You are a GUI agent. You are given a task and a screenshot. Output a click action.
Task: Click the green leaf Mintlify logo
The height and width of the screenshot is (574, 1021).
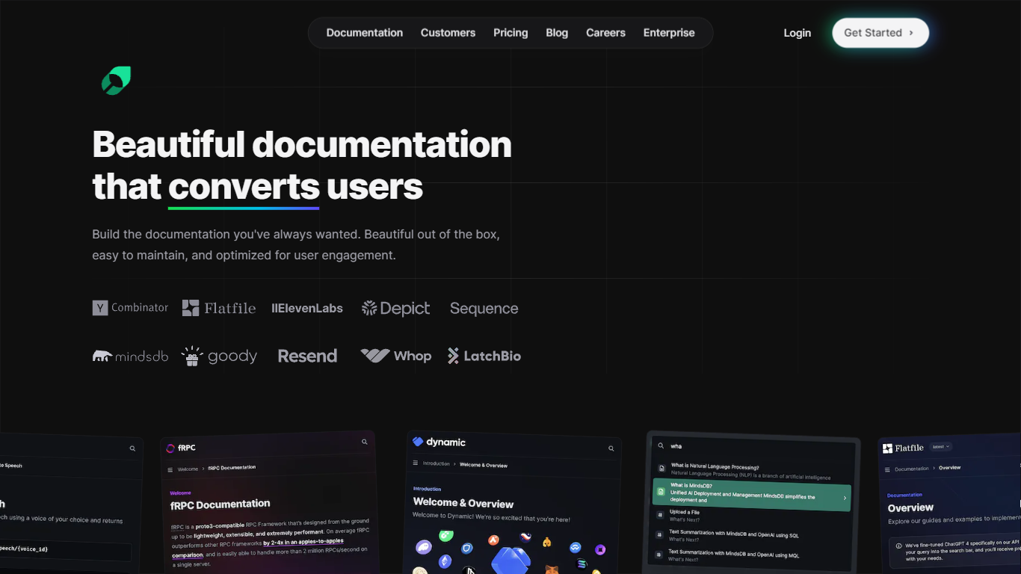click(116, 81)
